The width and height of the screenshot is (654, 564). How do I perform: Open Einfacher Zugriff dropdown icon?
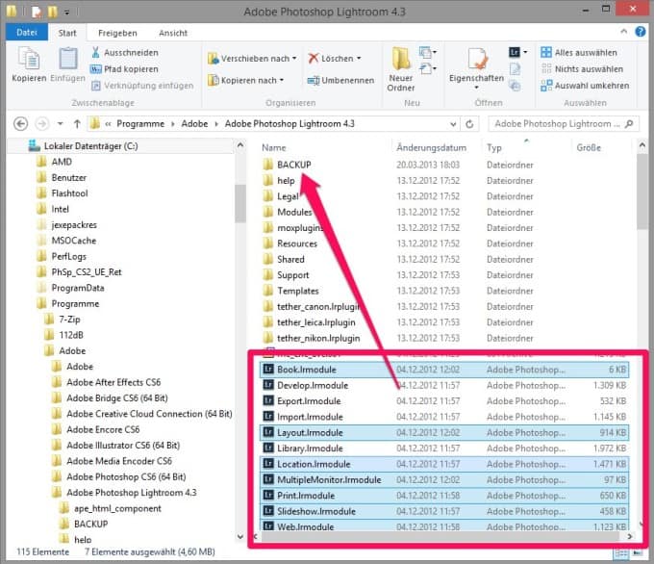coord(428,68)
